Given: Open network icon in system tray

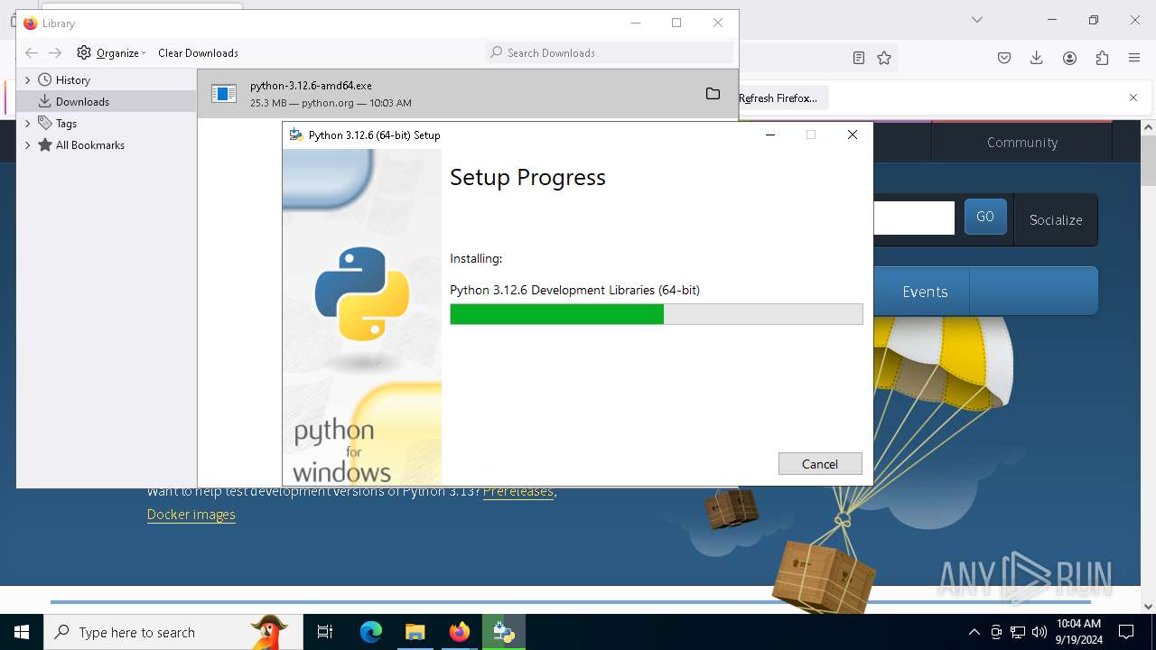Looking at the screenshot, I should 1018,632.
